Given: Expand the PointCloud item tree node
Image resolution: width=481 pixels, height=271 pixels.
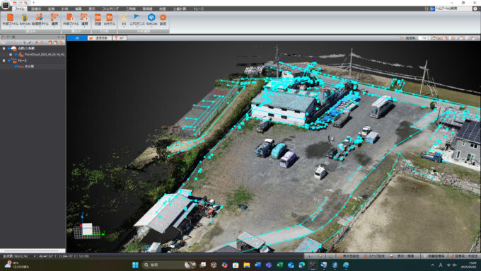Looking at the screenshot, I should click(11, 54).
